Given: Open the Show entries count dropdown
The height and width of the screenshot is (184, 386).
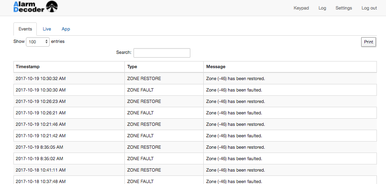Looking at the screenshot, I should (38, 41).
